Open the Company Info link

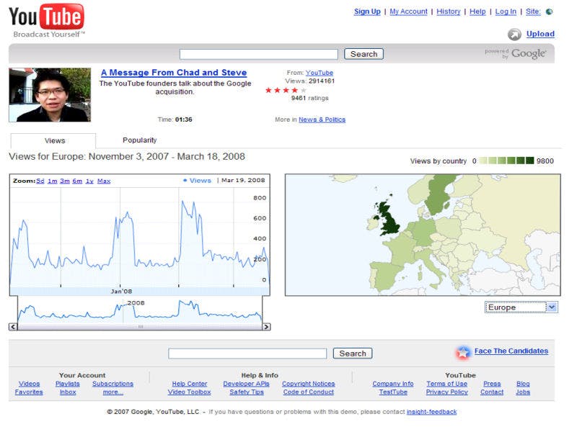click(x=393, y=384)
